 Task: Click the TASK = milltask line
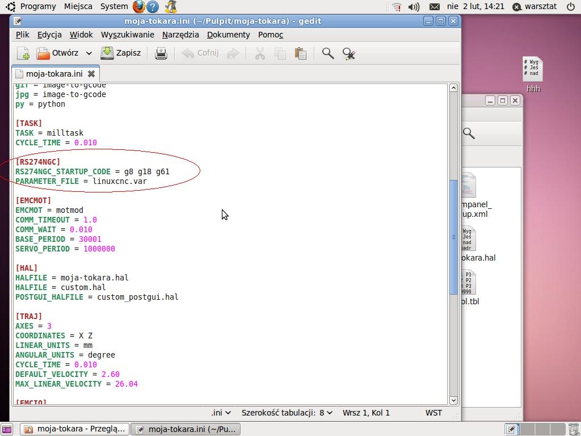coord(49,133)
